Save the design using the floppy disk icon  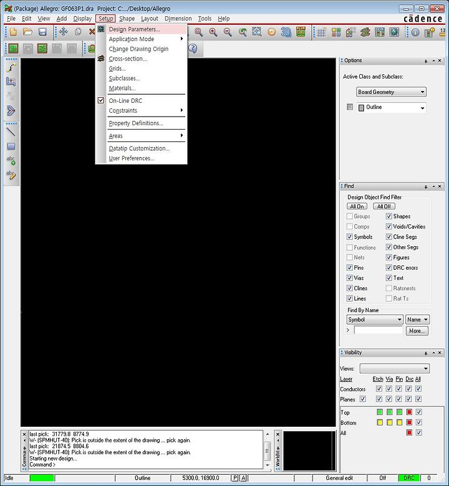42,32
